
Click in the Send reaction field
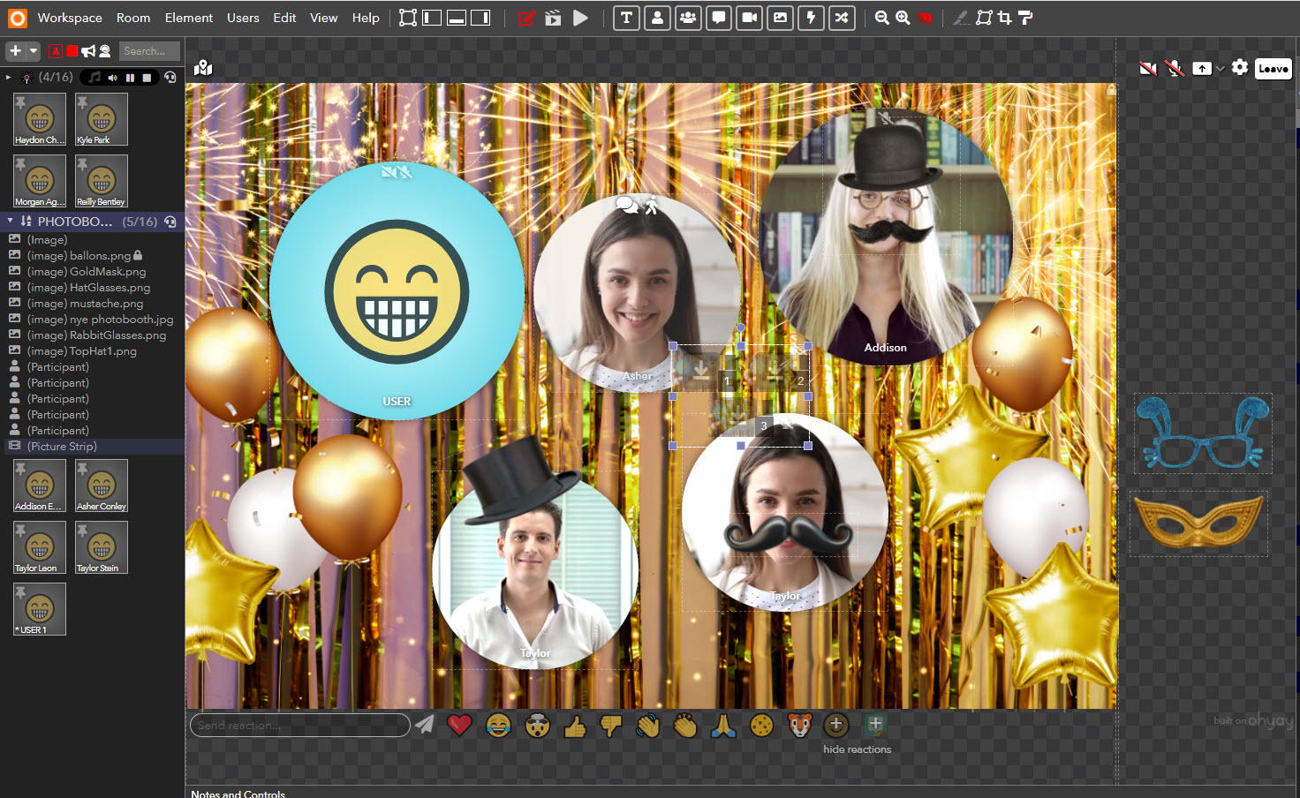coord(300,725)
